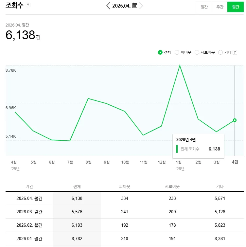Select the 전체 radio button
The width and height of the screenshot is (246, 247).
point(160,52)
